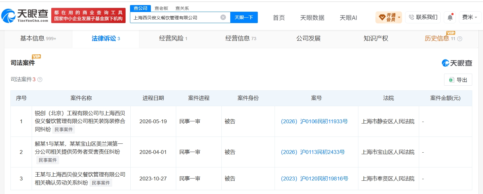Select the 法律诉讼 tab
This screenshot has width=483, height=194.
[106, 39]
